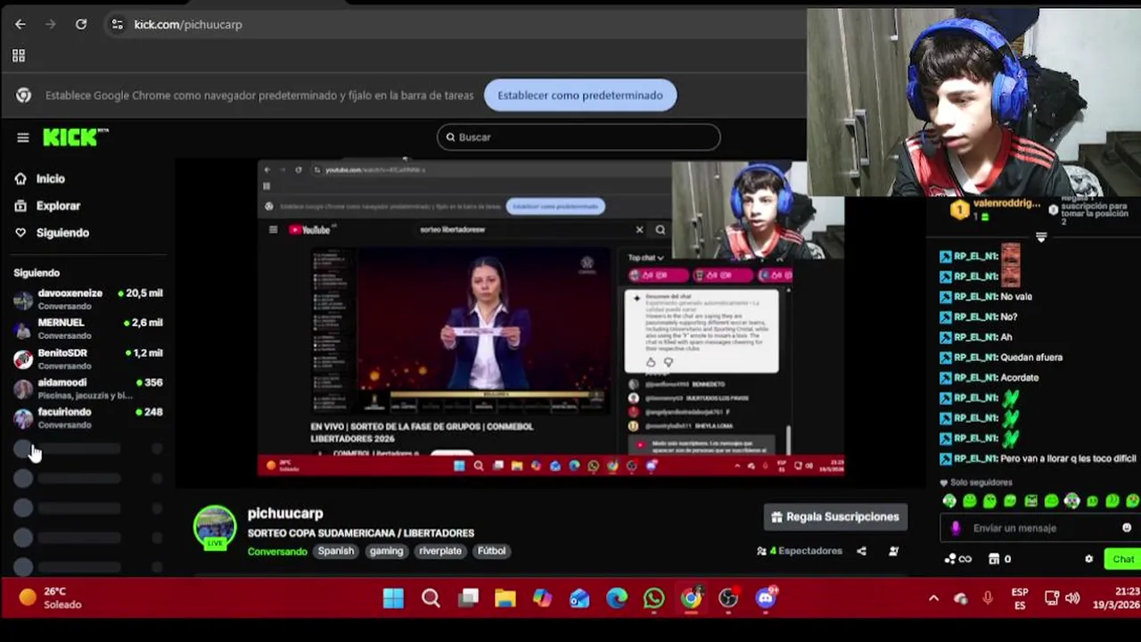Viewport: 1141px width, 642px height.
Task: Expand the chat leaderboard down arrow
Action: coord(1041,237)
